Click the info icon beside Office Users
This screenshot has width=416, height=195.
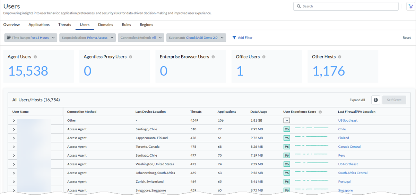(264, 57)
